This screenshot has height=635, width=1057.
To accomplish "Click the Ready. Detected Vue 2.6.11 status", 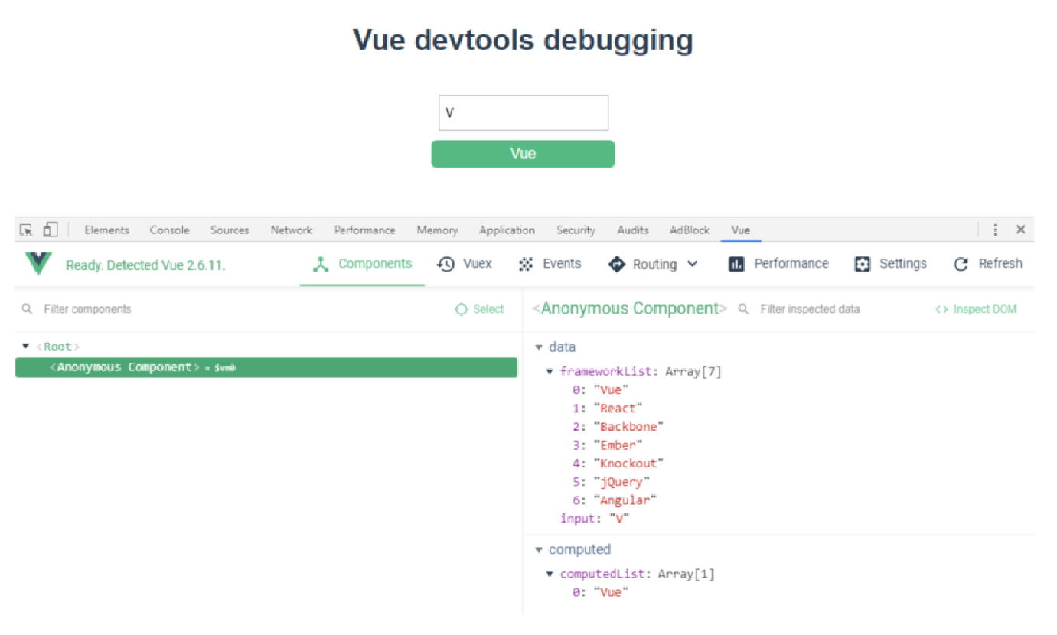I will point(145,265).
